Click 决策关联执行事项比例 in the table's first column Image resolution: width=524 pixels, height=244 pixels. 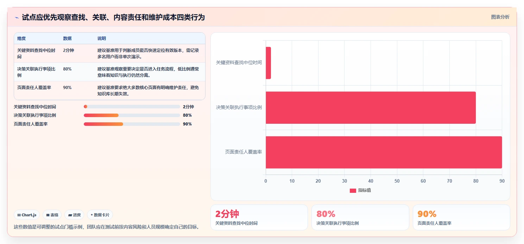(x=36, y=72)
